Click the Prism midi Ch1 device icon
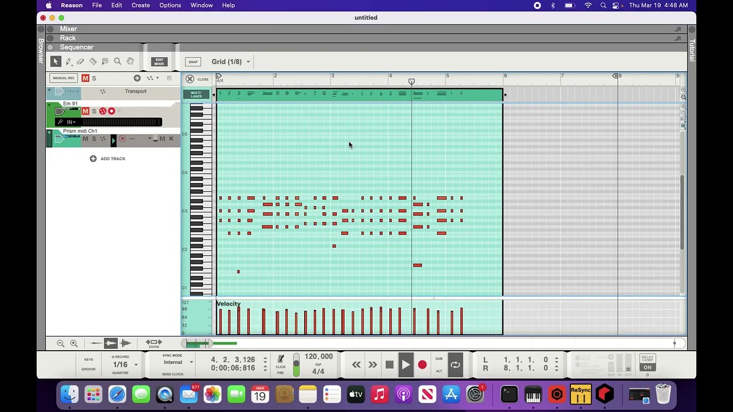This screenshot has width=733, height=412. pyautogui.click(x=60, y=138)
